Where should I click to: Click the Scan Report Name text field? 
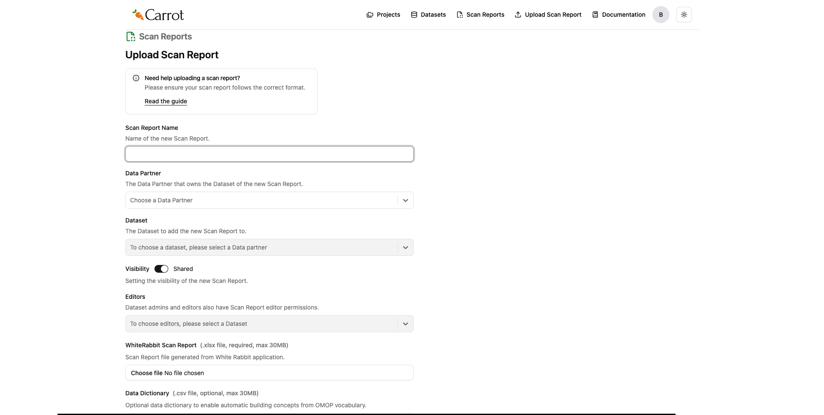click(269, 154)
